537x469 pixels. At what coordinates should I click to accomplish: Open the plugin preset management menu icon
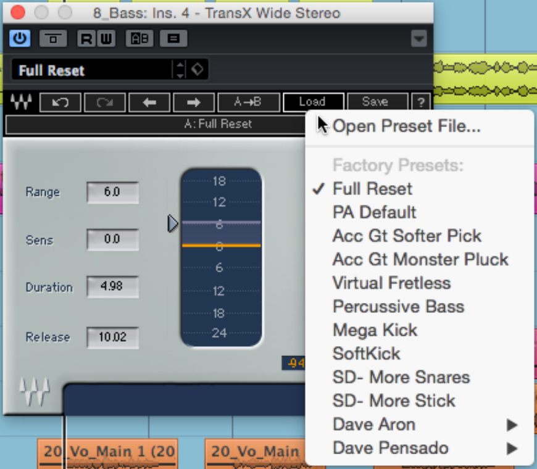click(x=173, y=39)
